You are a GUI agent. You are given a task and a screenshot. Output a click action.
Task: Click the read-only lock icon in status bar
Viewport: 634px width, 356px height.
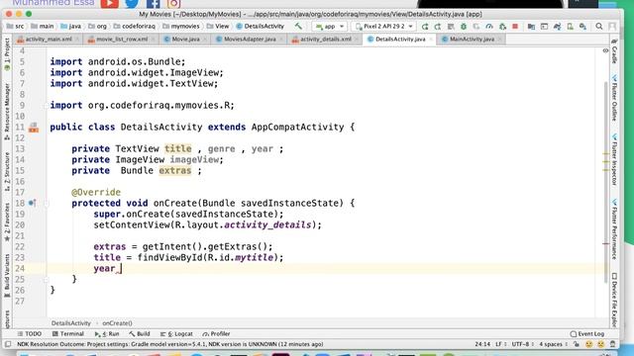[x=577, y=344]
